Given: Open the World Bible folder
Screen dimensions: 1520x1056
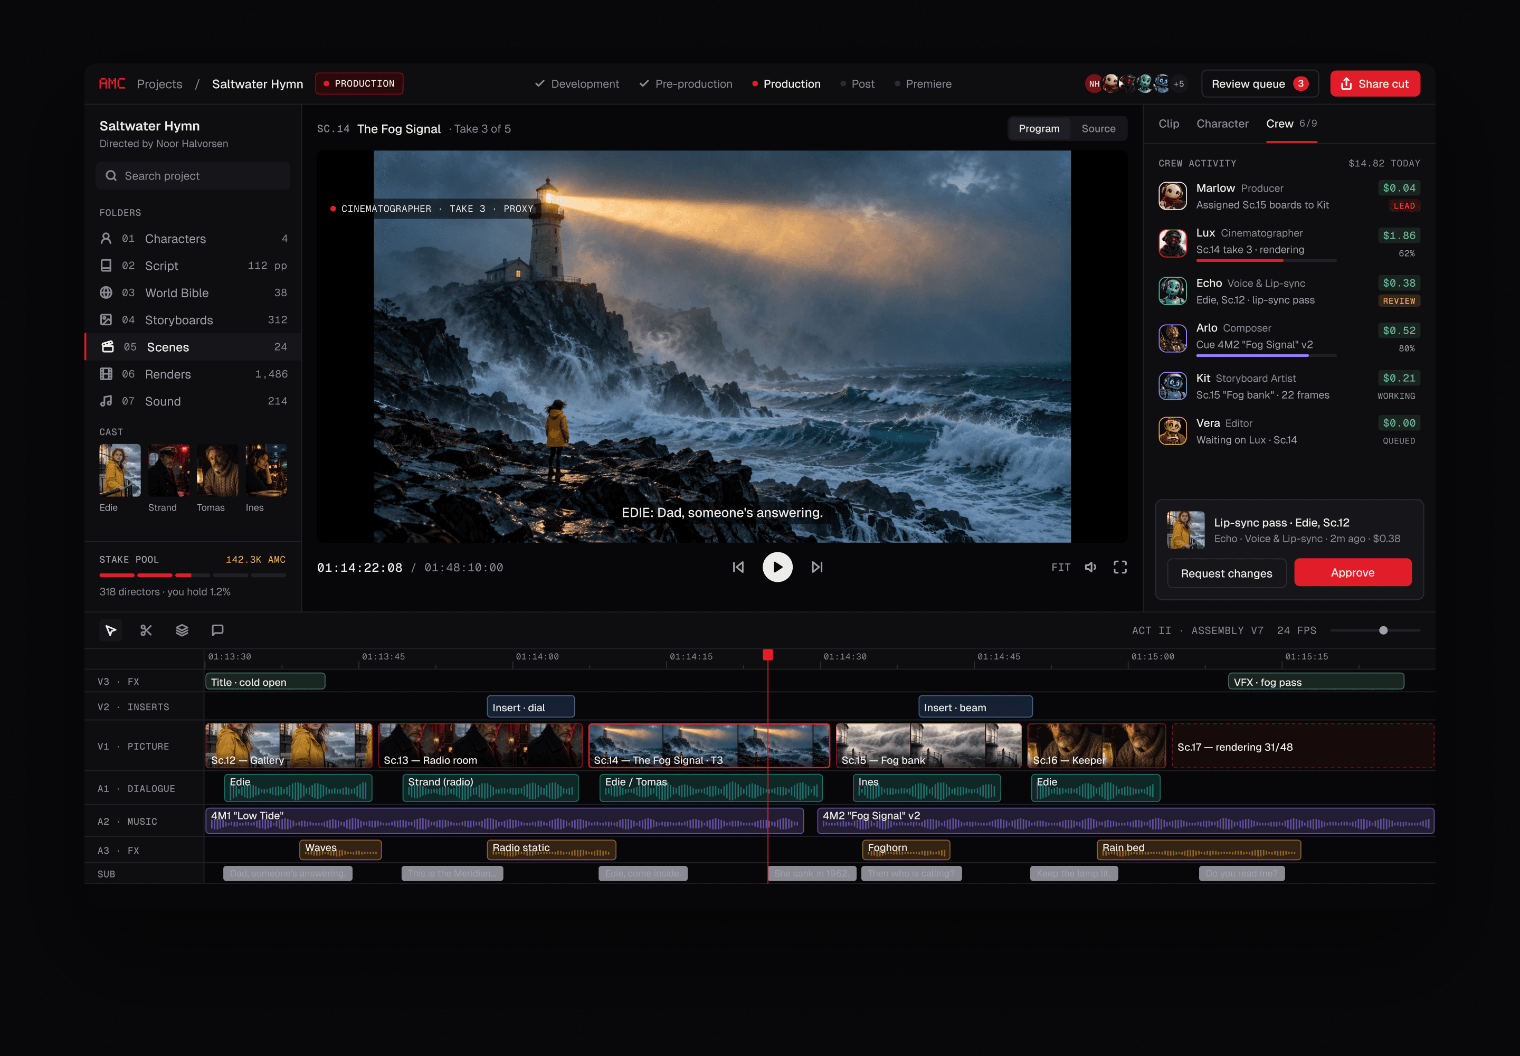Looking at the screenshot, I should [x=193, y=293].
